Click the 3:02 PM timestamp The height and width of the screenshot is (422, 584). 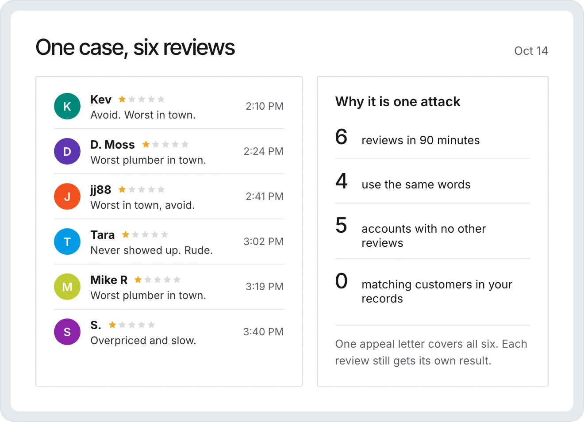point(264,242)
